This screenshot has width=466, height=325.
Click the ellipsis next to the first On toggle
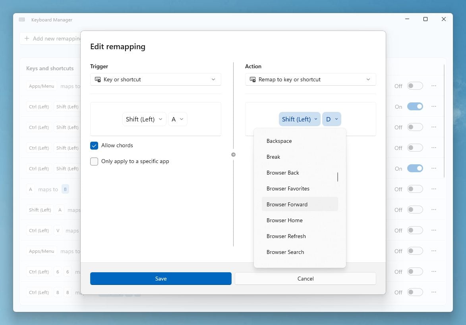pos(433,106)
